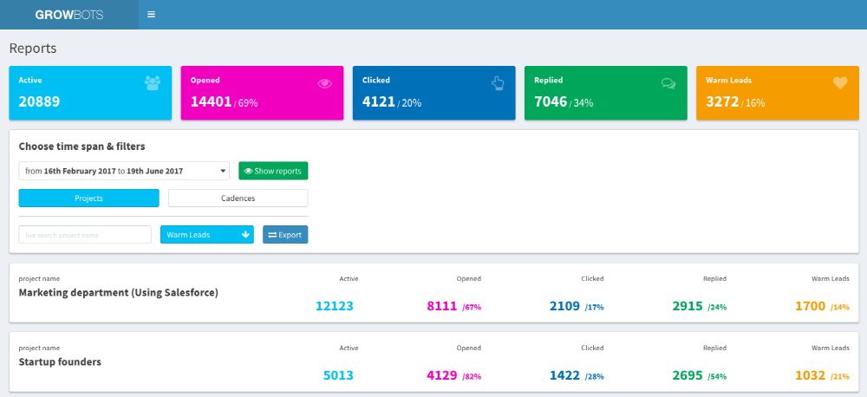
Task: Open the date range dropdown
Action: tap(124, 171)
